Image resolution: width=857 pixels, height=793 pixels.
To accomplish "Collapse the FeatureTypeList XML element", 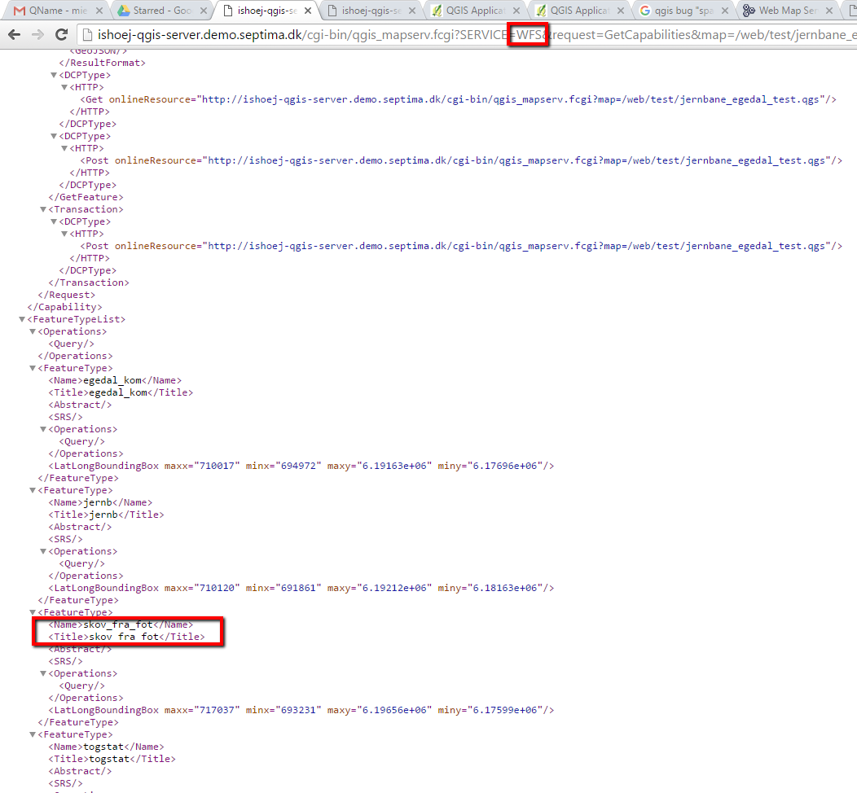I will click(22, 319).
